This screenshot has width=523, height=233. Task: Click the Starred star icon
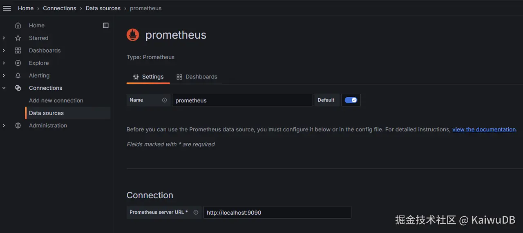tap(18, 38)
